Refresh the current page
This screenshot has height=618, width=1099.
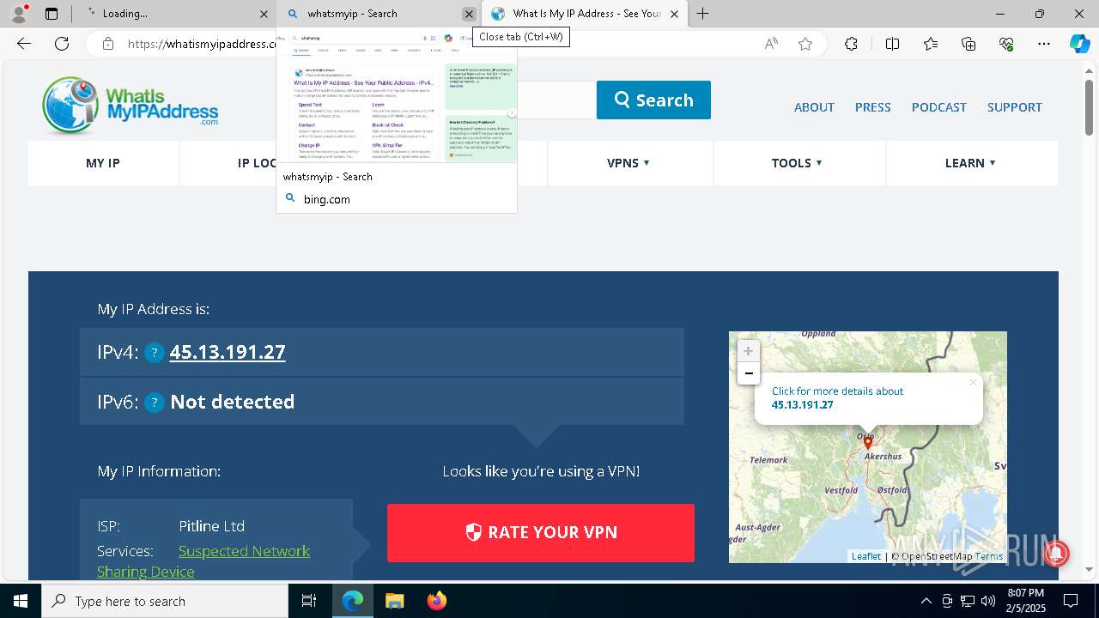coord(62,44)
